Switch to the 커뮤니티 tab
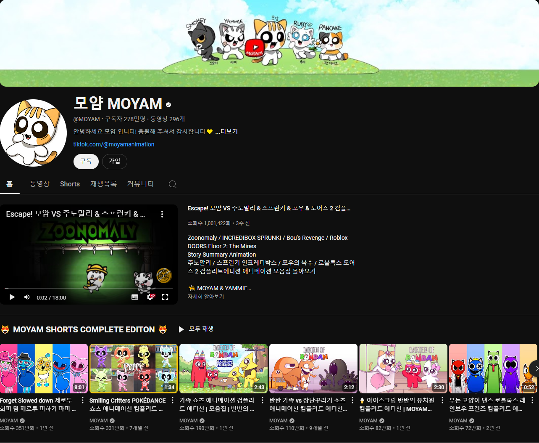The width and height of the screenshot is (539, 443). coord(140,184)
